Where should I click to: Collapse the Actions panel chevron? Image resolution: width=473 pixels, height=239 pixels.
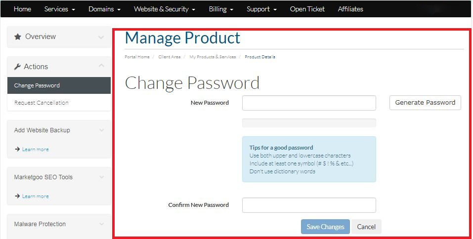pyautogui.click(x=101, y=66)
